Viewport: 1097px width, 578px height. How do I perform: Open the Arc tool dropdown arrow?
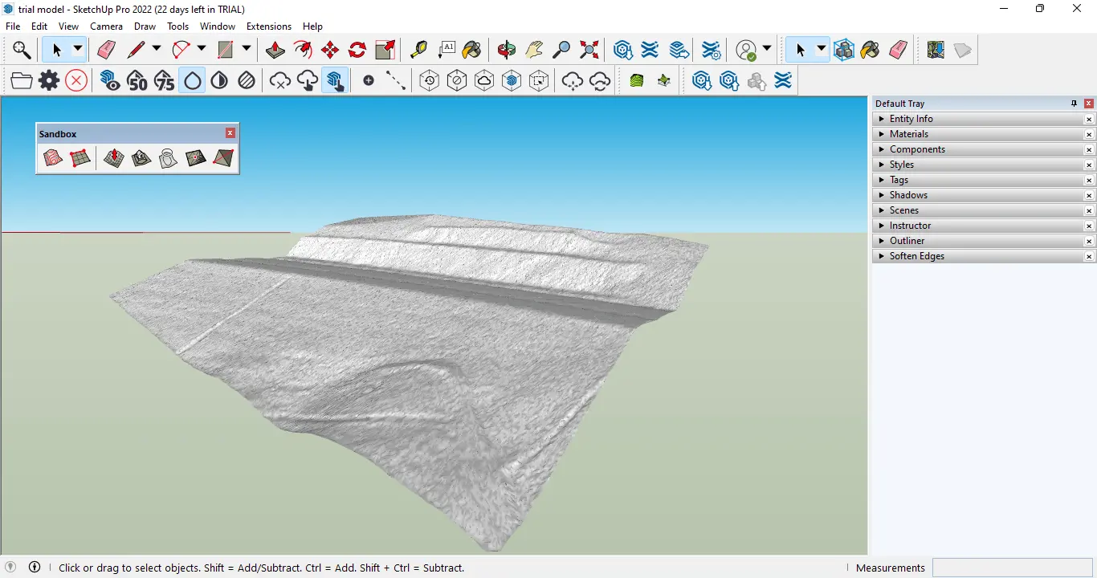[202, 49]
